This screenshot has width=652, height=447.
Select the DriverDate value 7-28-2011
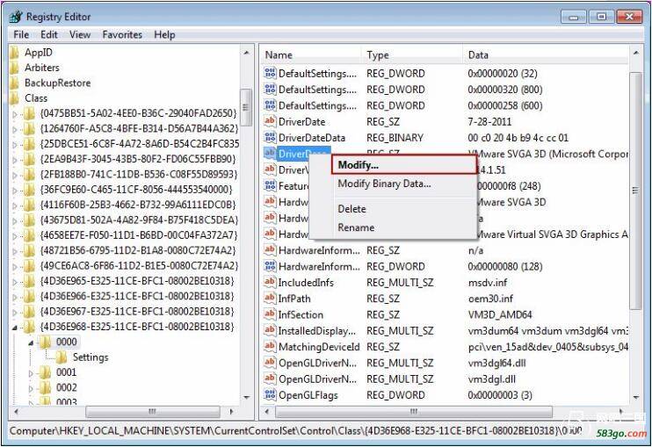pos(489,121)
